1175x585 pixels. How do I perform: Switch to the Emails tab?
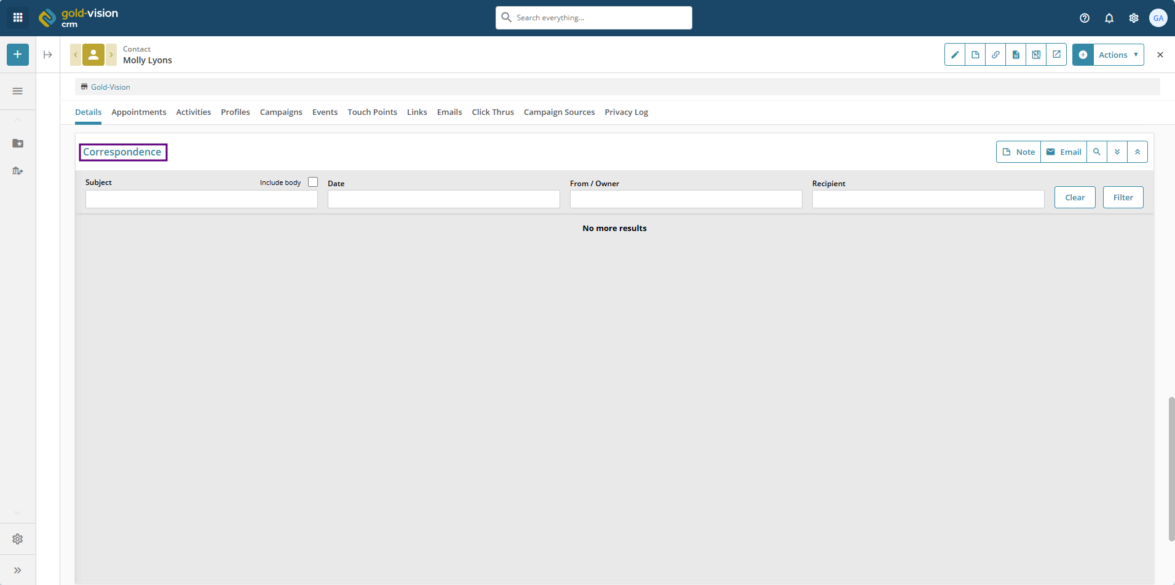coord(449,112)
